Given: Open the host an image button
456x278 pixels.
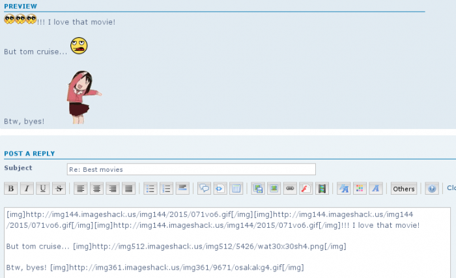Looking at the screenshot, I should [258, 188].
